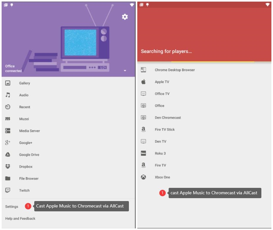Choose the Google Drive label

click(x=29, y=155)
